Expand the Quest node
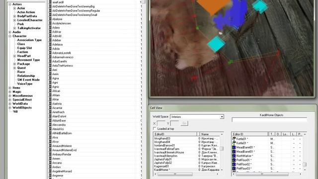 [14, 68]
